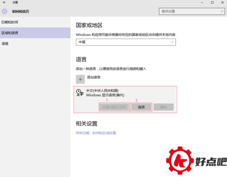Image resolution: width=227 pixels, height=177 pixels.
Task: Open the 其他日期、时间和区域设置 link
Action: coord(96,133)
